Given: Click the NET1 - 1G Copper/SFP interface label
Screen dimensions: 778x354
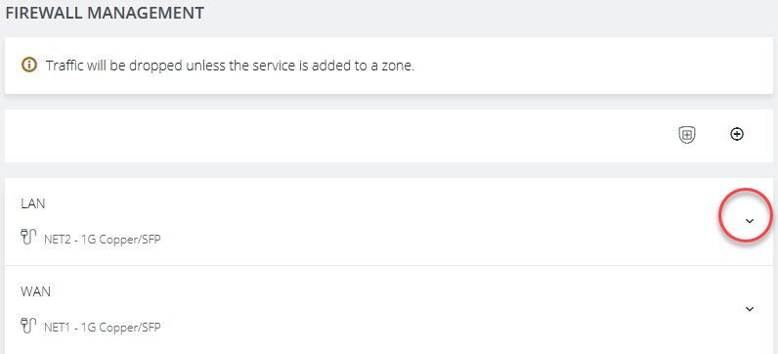Looking at the screenshot, I should point(103,328).
